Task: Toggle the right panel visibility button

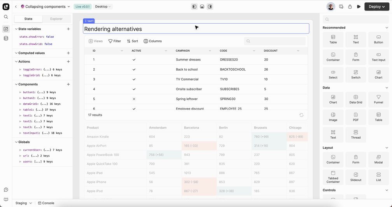Action: tap(210, 7)
